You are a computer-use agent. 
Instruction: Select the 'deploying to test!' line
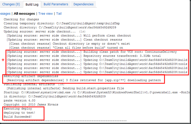coord(19,113)
